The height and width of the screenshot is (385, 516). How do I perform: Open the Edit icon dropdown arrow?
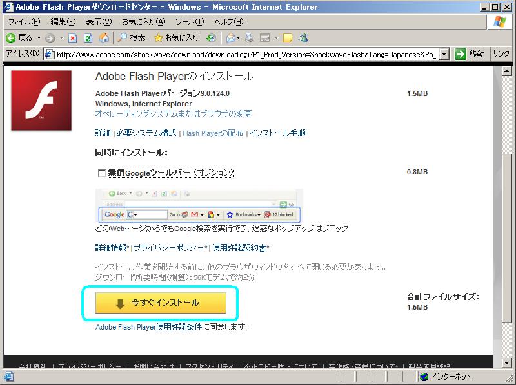[277, 38]
